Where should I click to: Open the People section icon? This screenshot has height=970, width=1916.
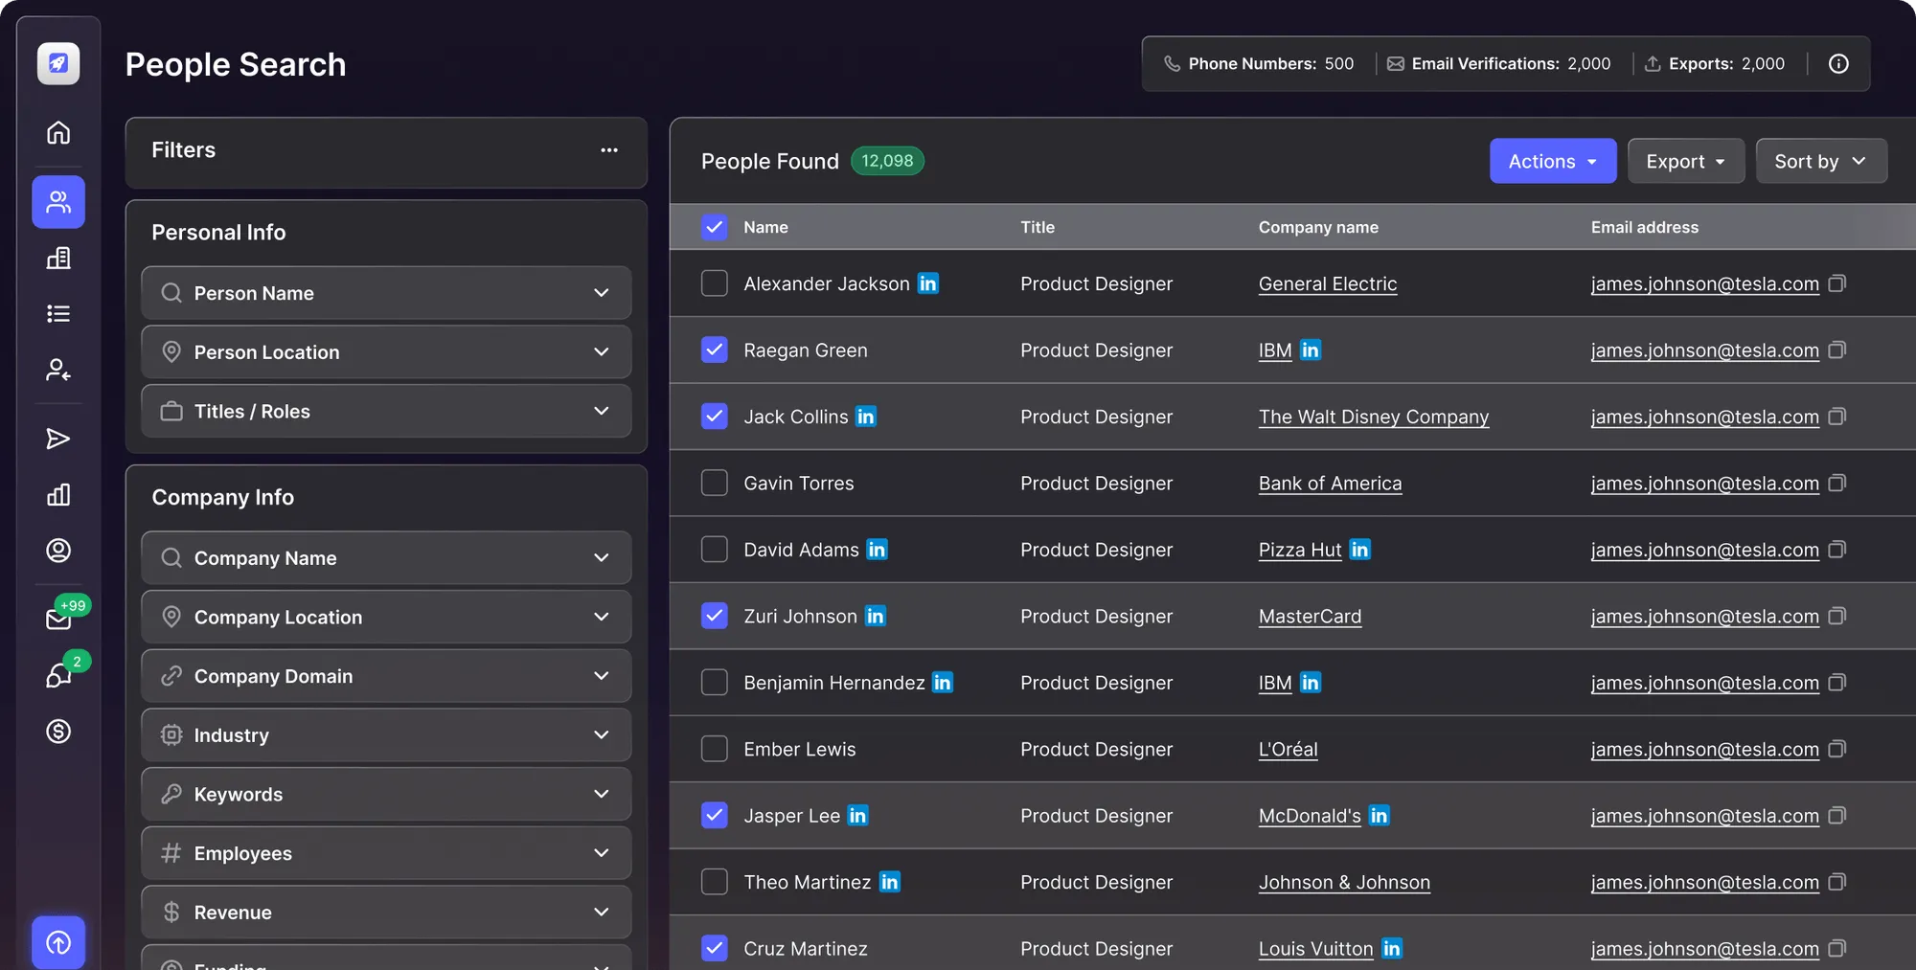58,202
